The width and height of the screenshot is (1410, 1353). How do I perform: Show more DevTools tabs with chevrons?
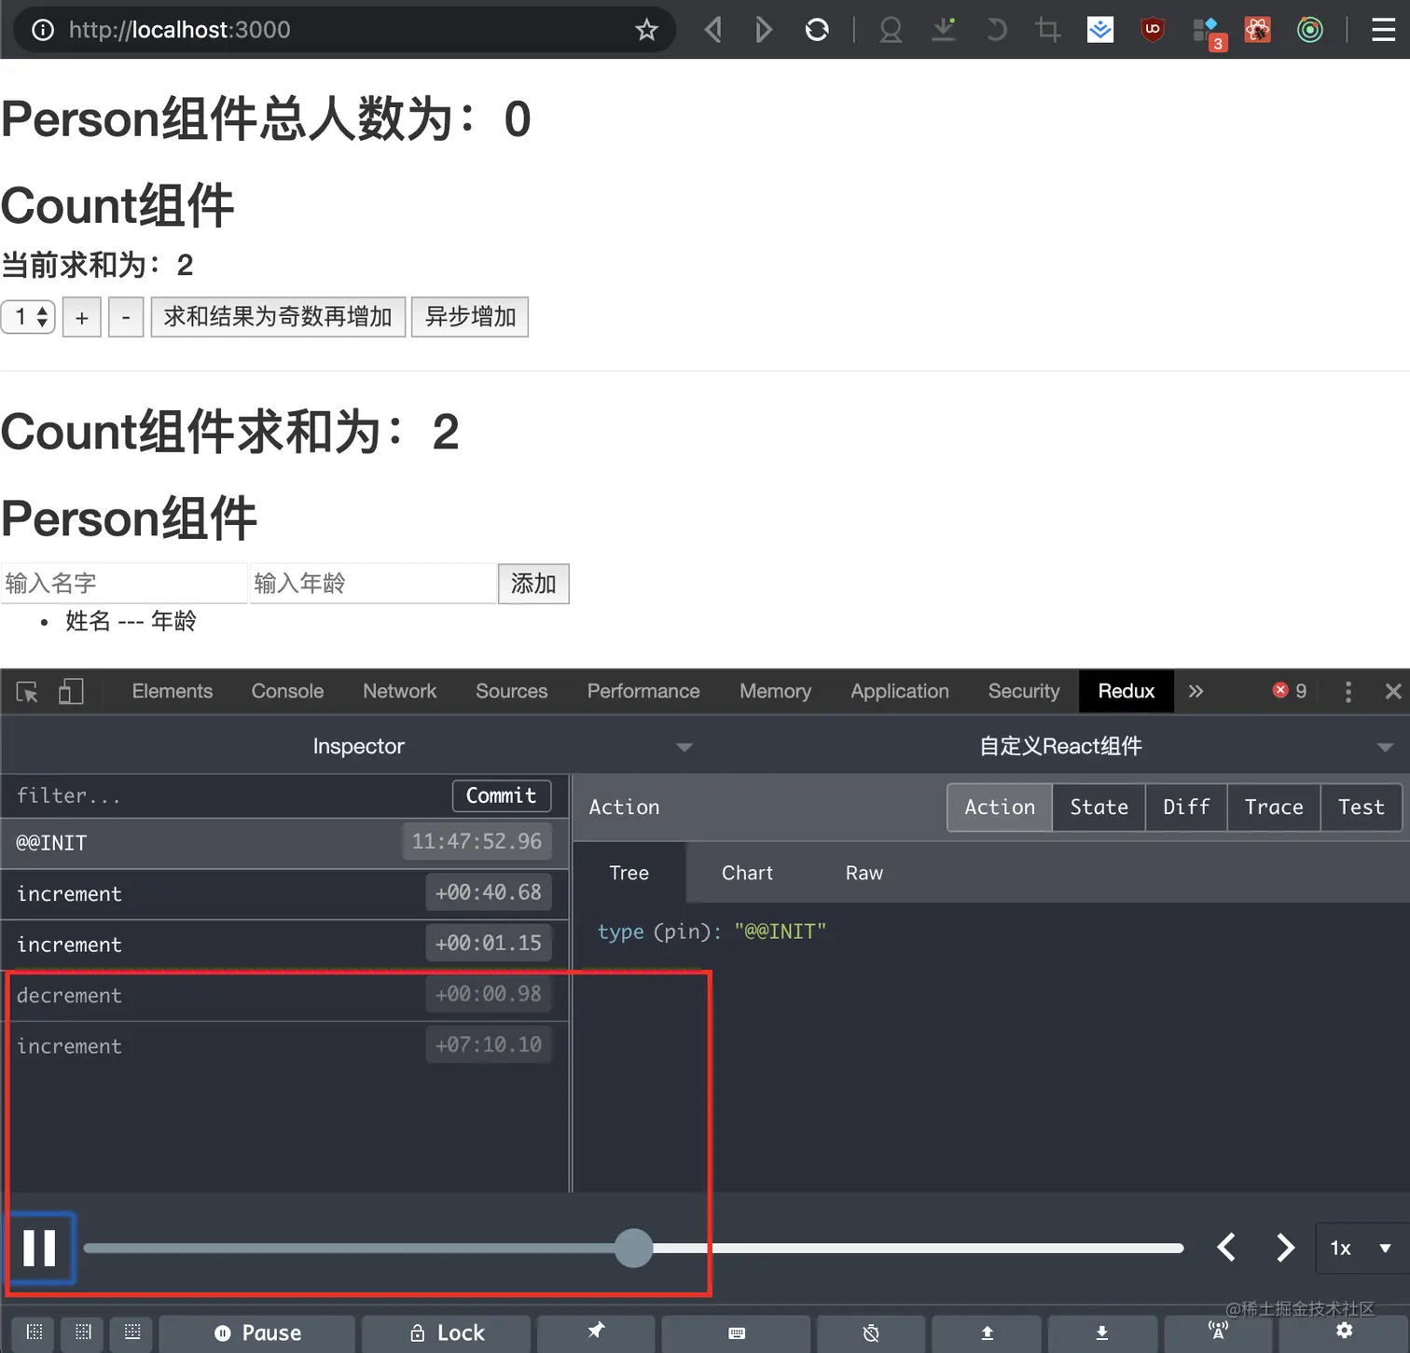[1196, 691]
